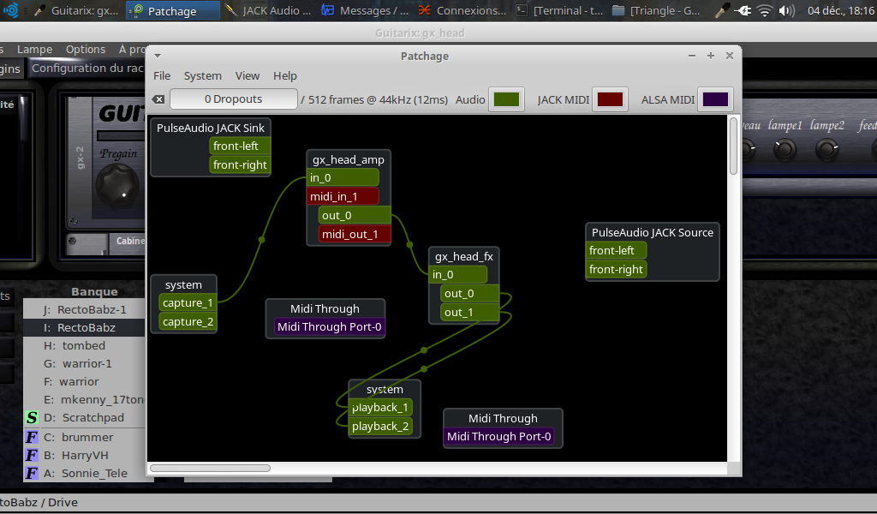Select bank A: Sonnie_Tele

[x=85, y=473]
